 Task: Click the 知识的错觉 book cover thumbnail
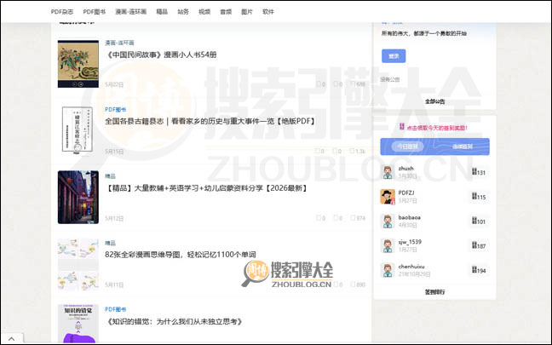coord(78,324)
